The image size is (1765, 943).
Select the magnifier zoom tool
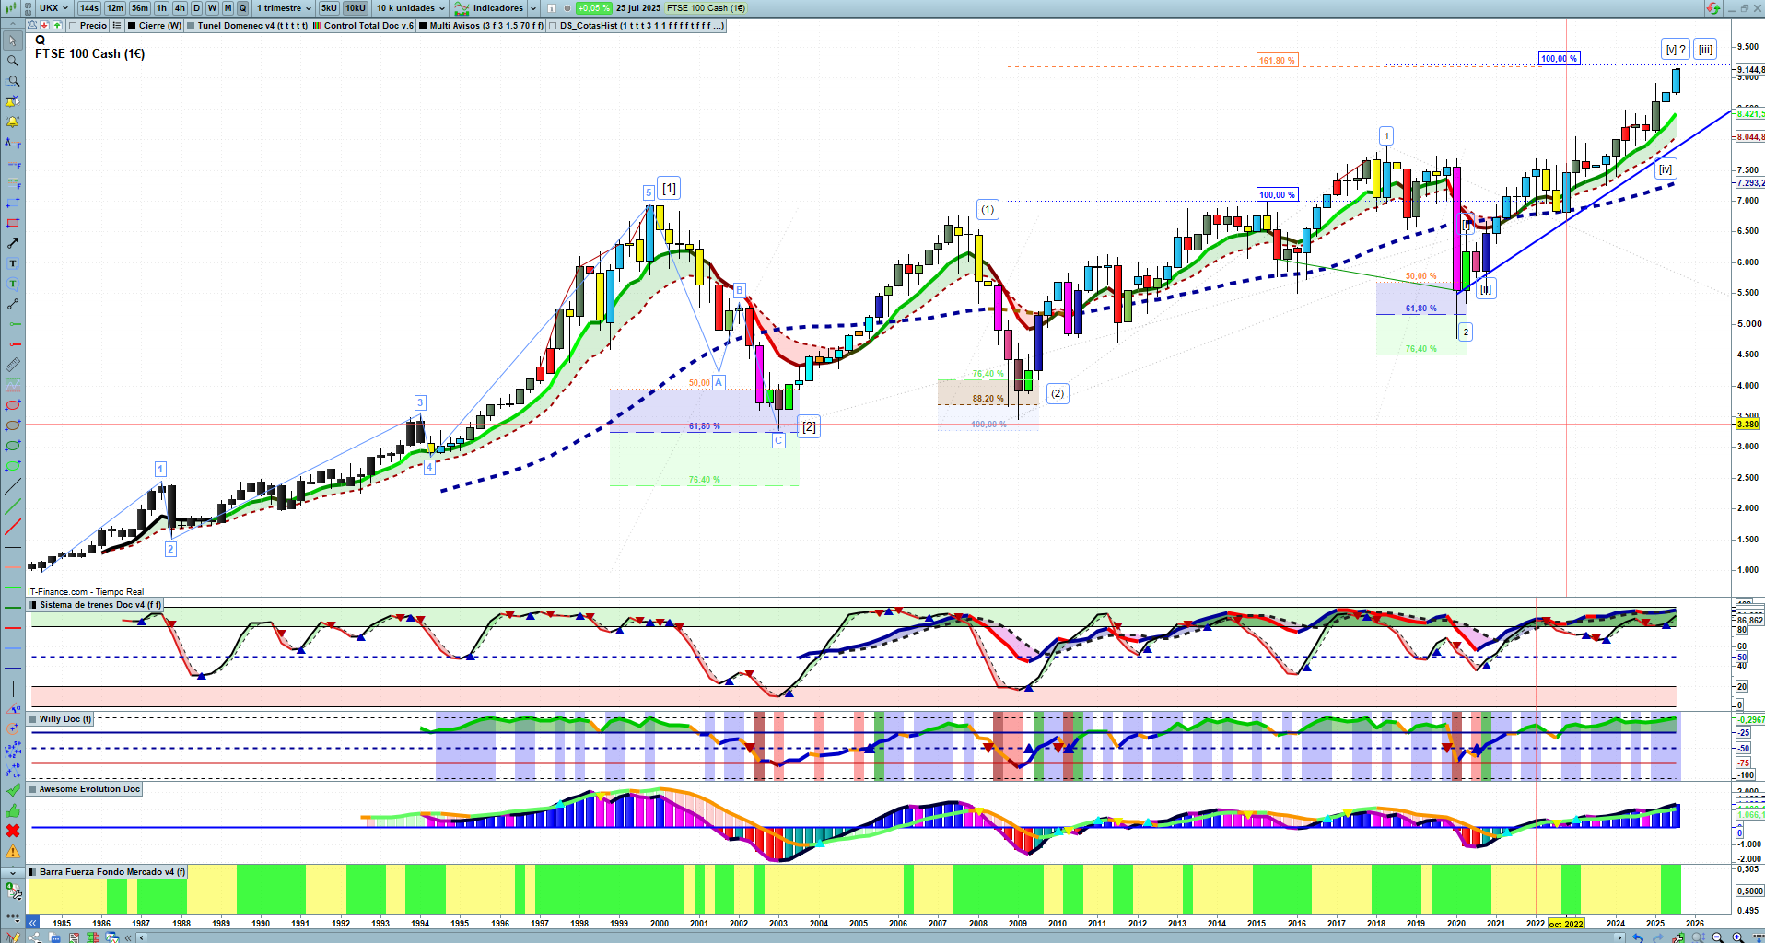pos(13,61)
